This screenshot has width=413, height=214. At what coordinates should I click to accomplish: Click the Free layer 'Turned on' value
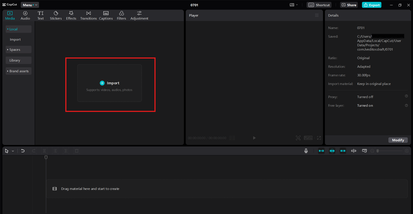point(365,105)
